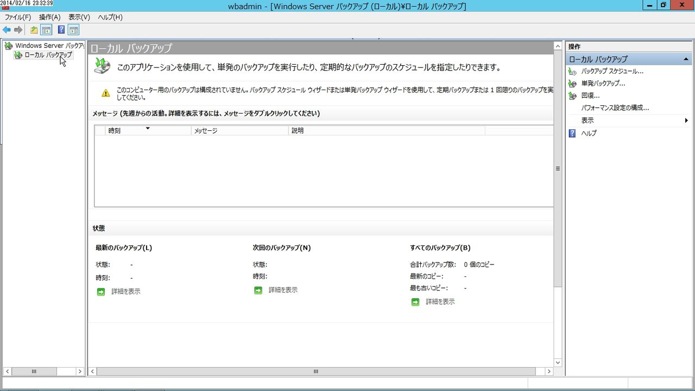The image size is (695, 391).
Task: Click 詳細を表示 under 最新のバックアップ
Action: (126, 292)
